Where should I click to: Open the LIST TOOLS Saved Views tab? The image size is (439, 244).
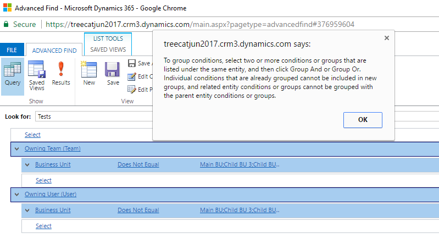[x=108, y=44]
